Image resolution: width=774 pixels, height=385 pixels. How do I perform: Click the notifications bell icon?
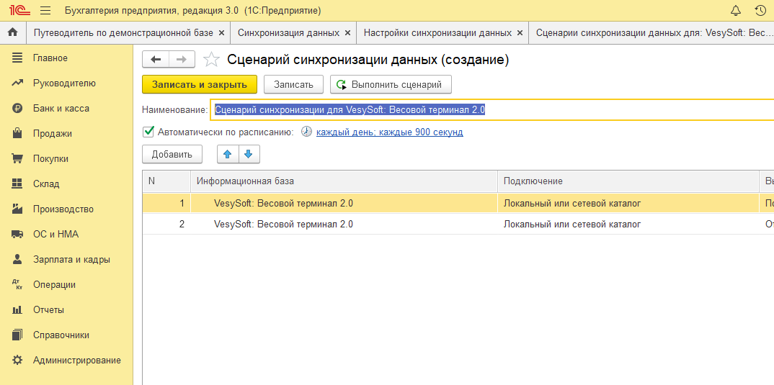(x=736, y=11)
